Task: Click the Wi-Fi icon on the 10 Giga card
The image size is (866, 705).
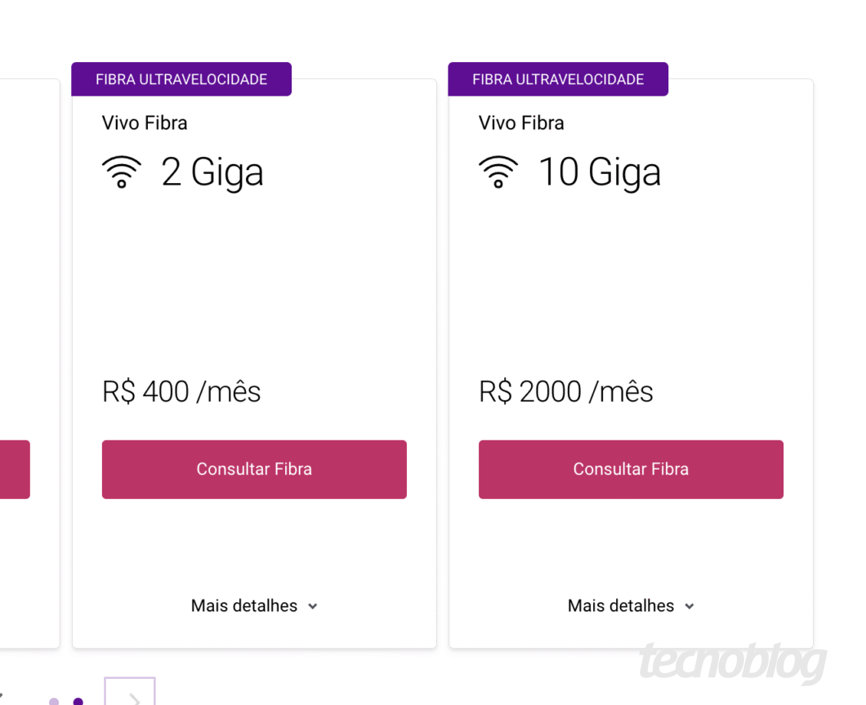Action: point(498,172)
